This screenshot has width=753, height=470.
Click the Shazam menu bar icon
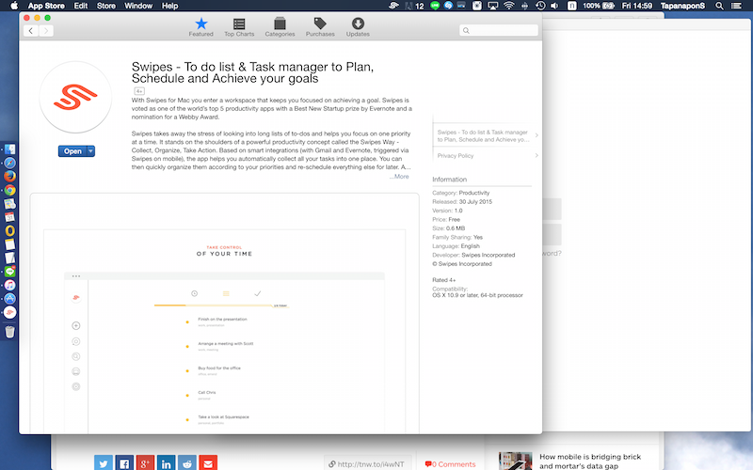coord(449,6)
